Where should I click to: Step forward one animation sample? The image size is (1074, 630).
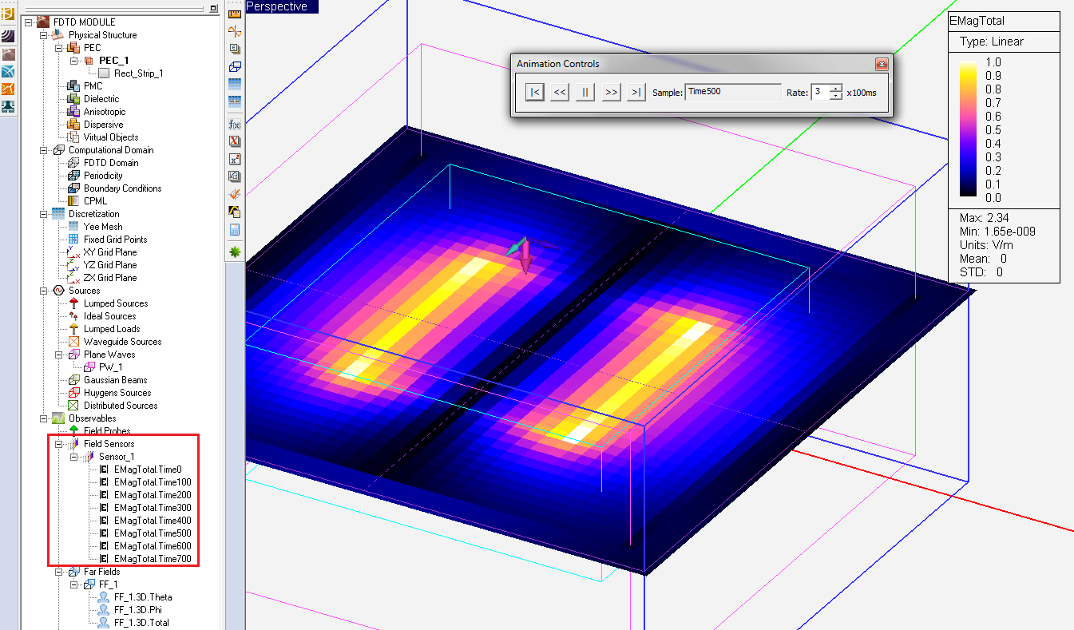(611, 92)
